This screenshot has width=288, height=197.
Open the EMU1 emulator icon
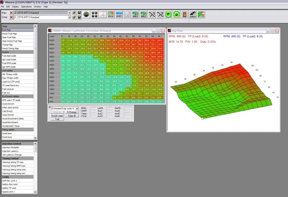coord(135,15)
